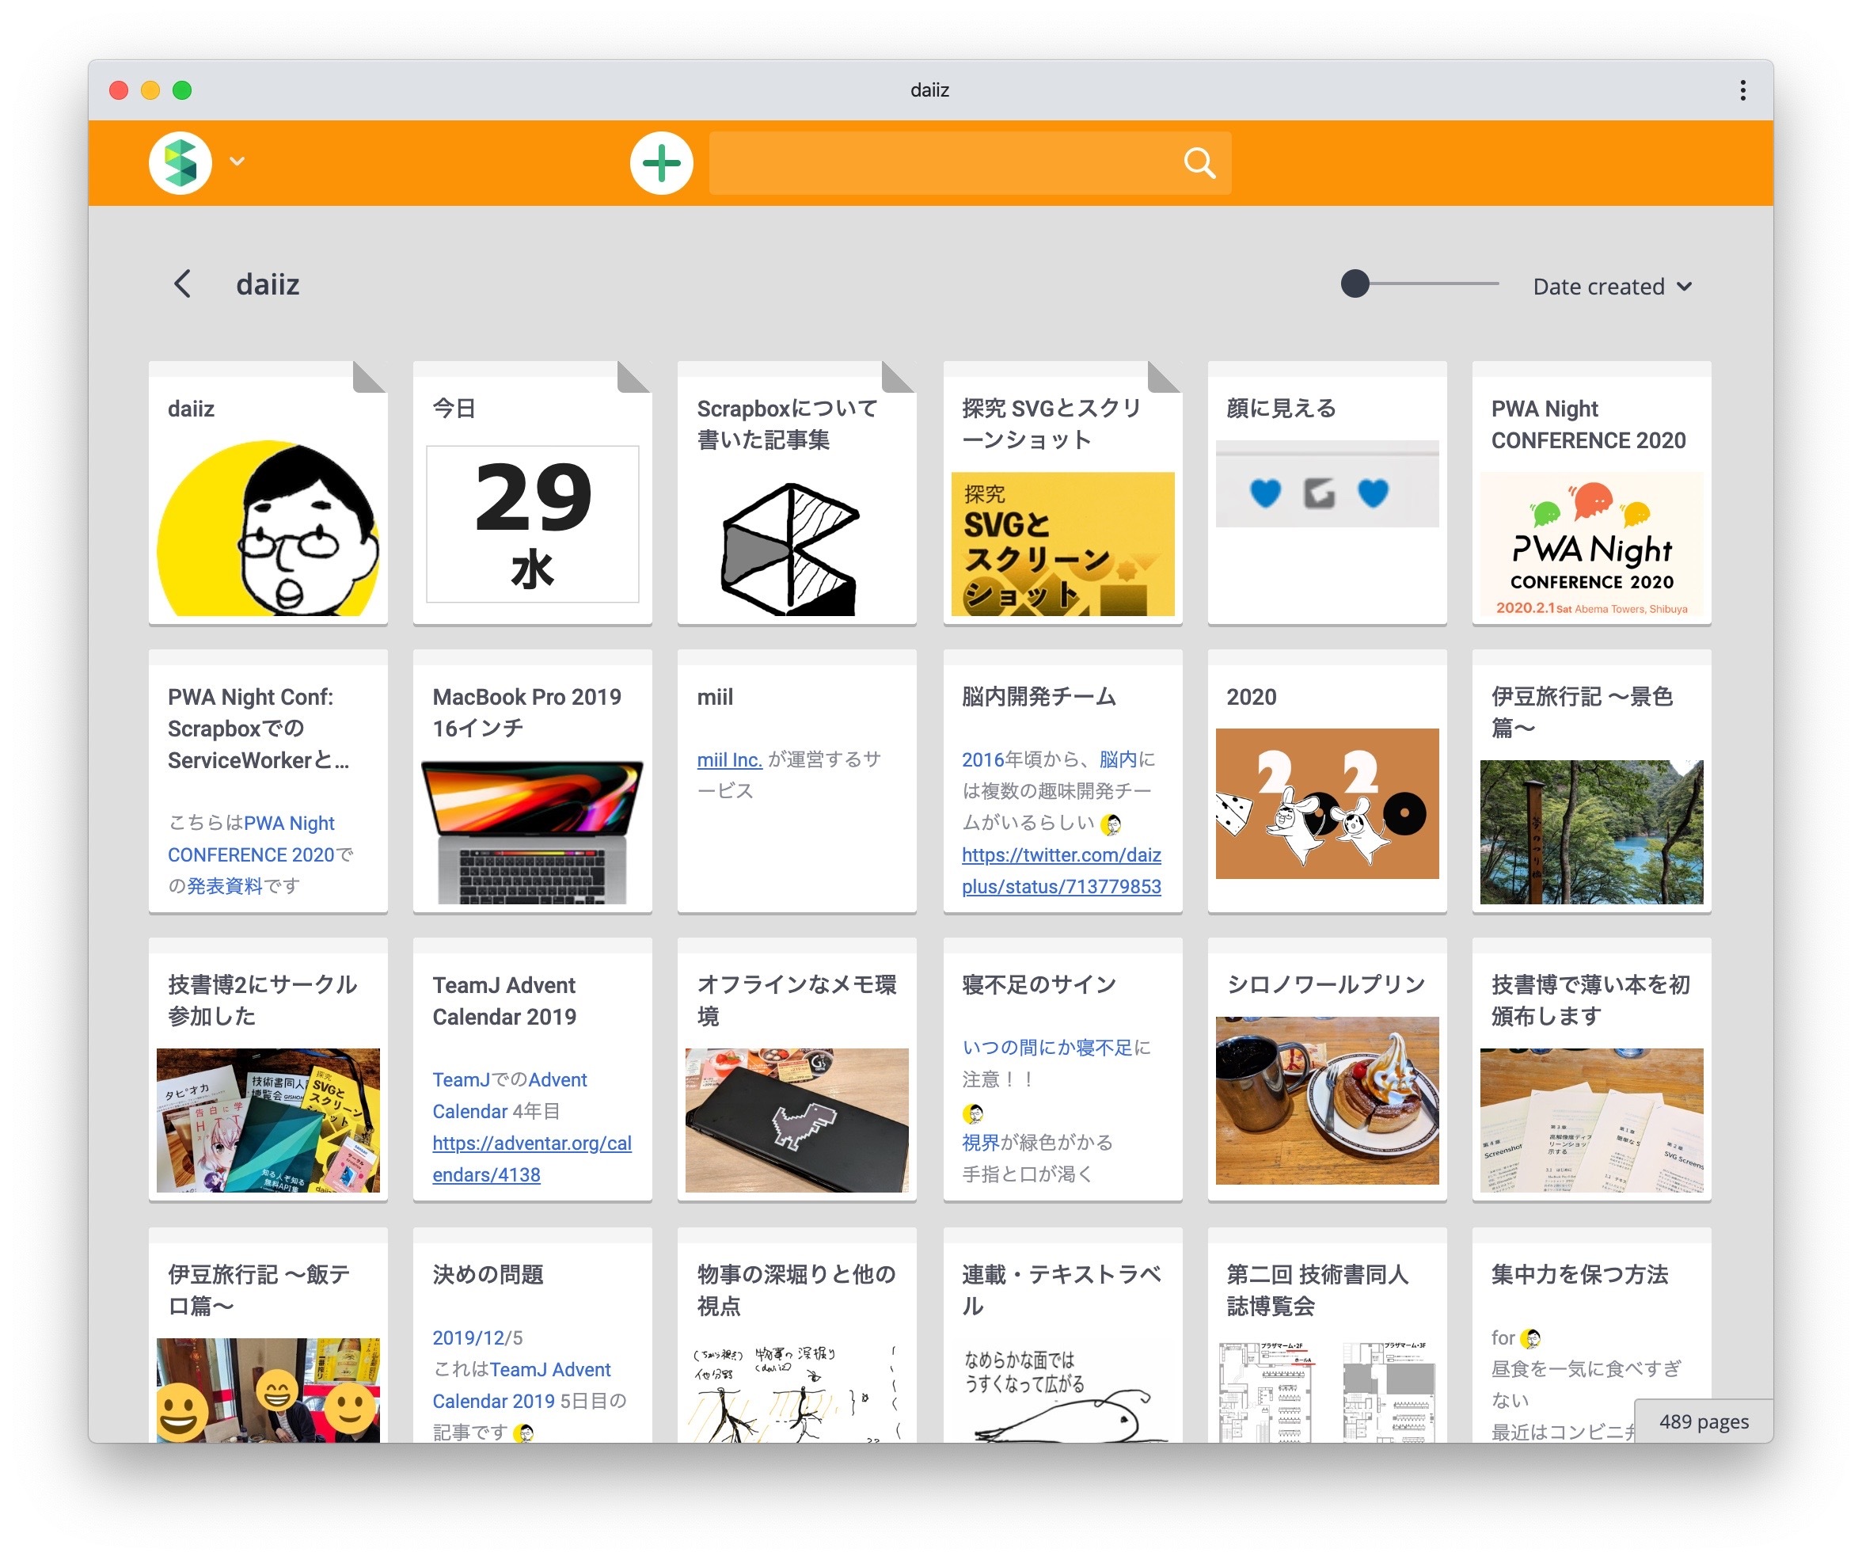Click the 489 pages counter badge

(x=1702, y=1421)
